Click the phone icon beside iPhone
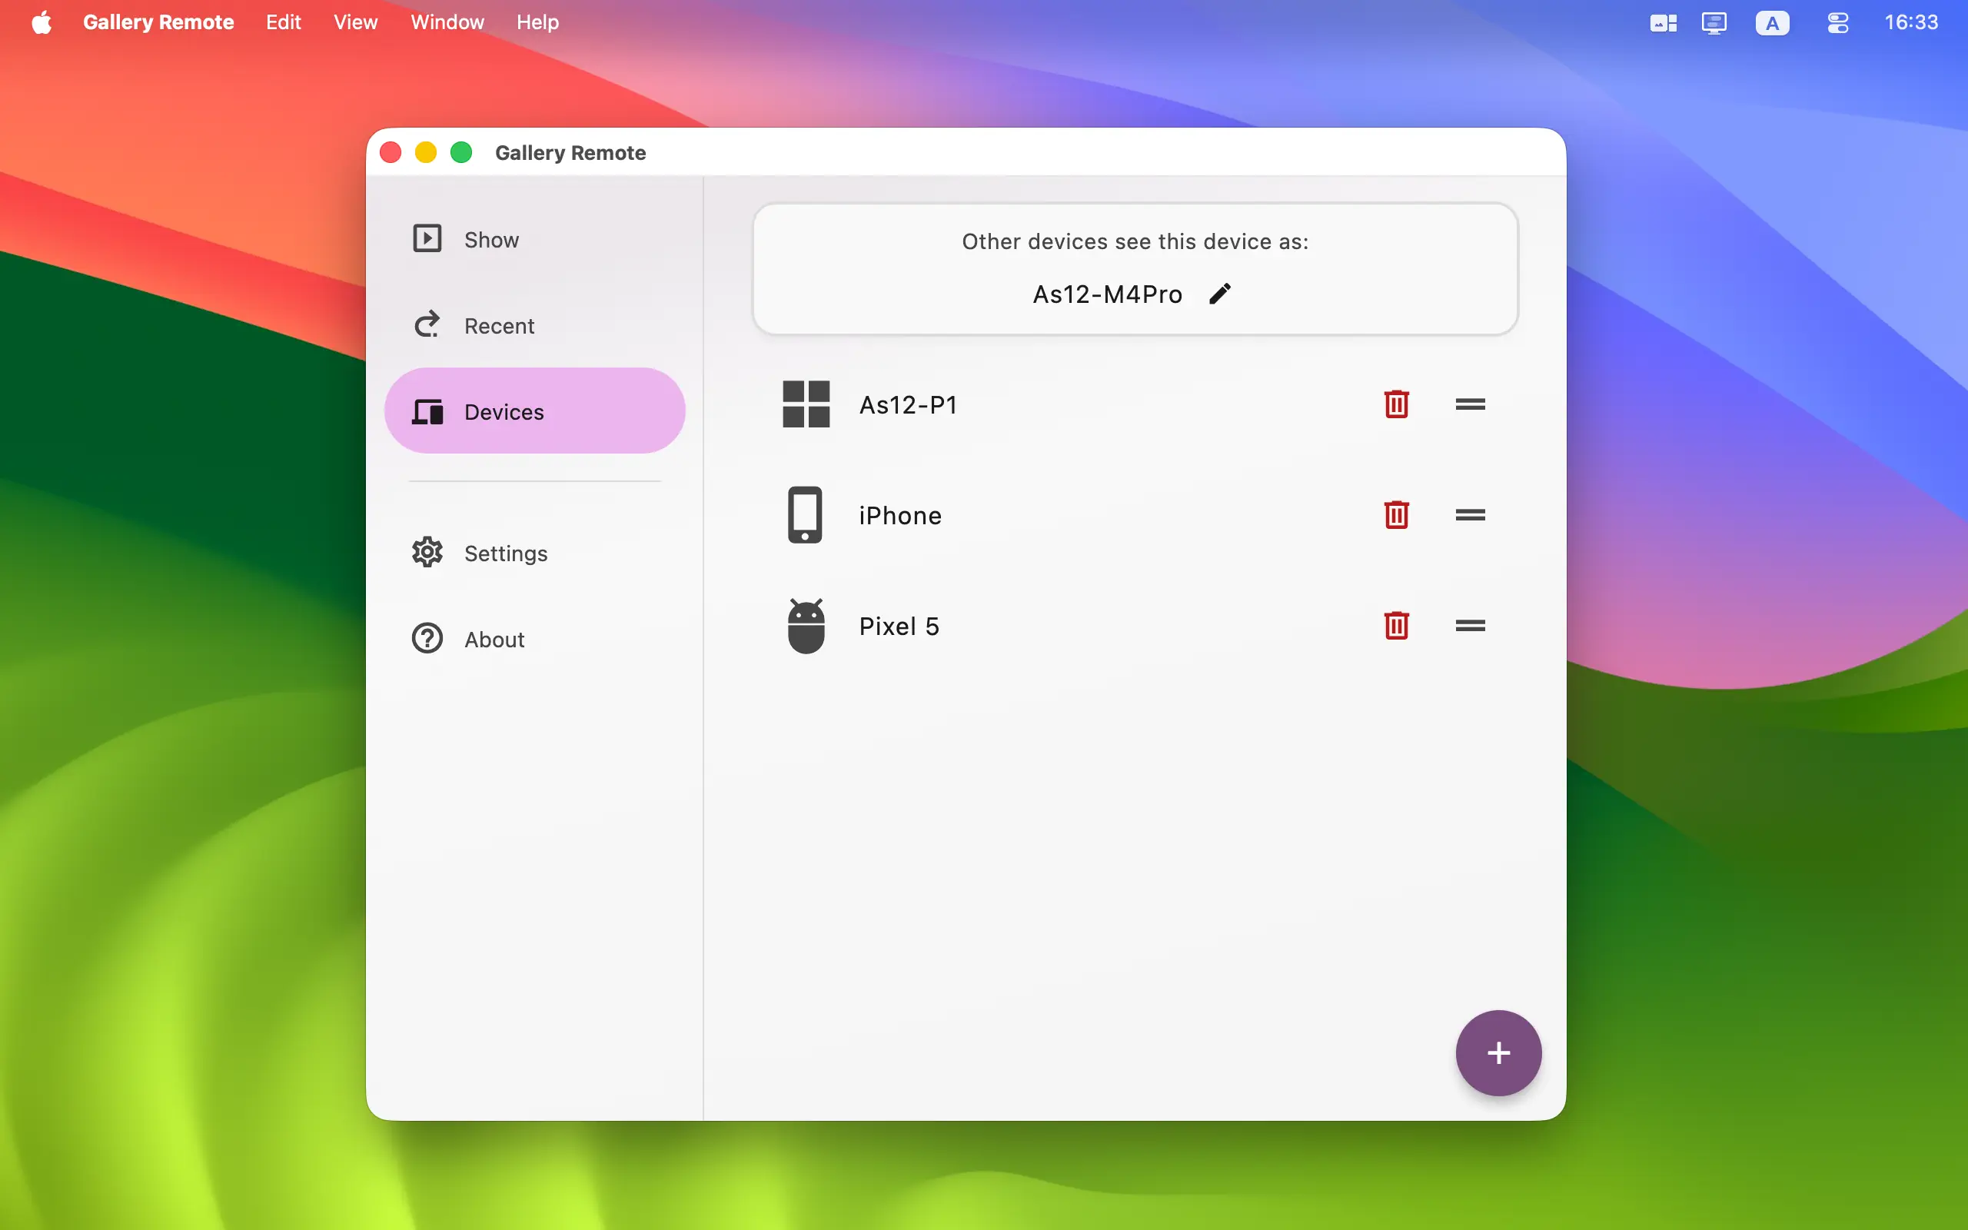The image size is (1968, 1230). pos(805,515)
